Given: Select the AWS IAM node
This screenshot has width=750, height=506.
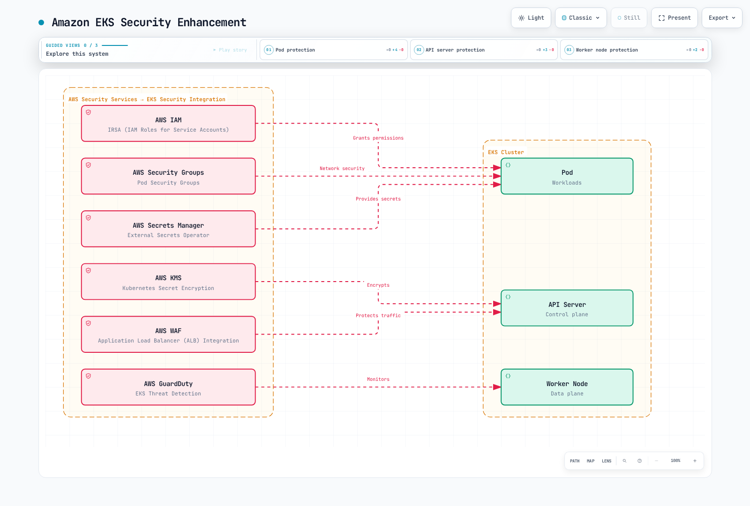Looking at the screenshot, I should (x=168, y=124).
